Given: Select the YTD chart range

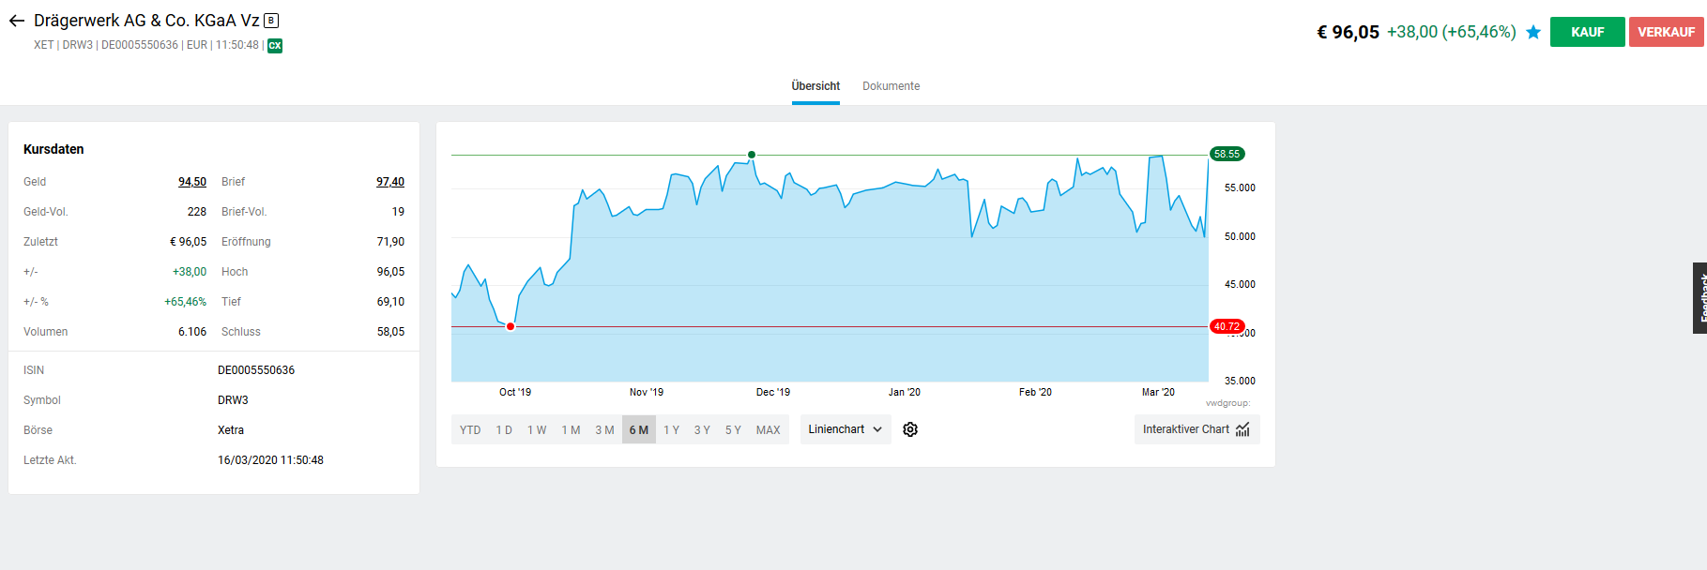Looking at the screenshot, I should [470, 430].
